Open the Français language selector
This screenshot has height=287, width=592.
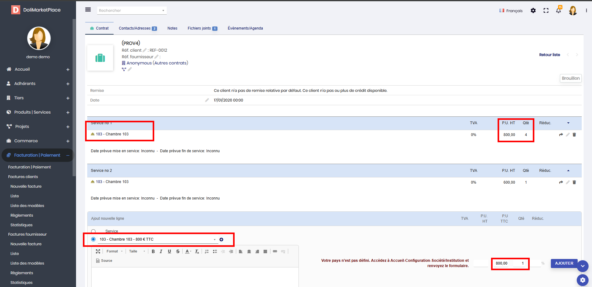(x=511, y=11)
